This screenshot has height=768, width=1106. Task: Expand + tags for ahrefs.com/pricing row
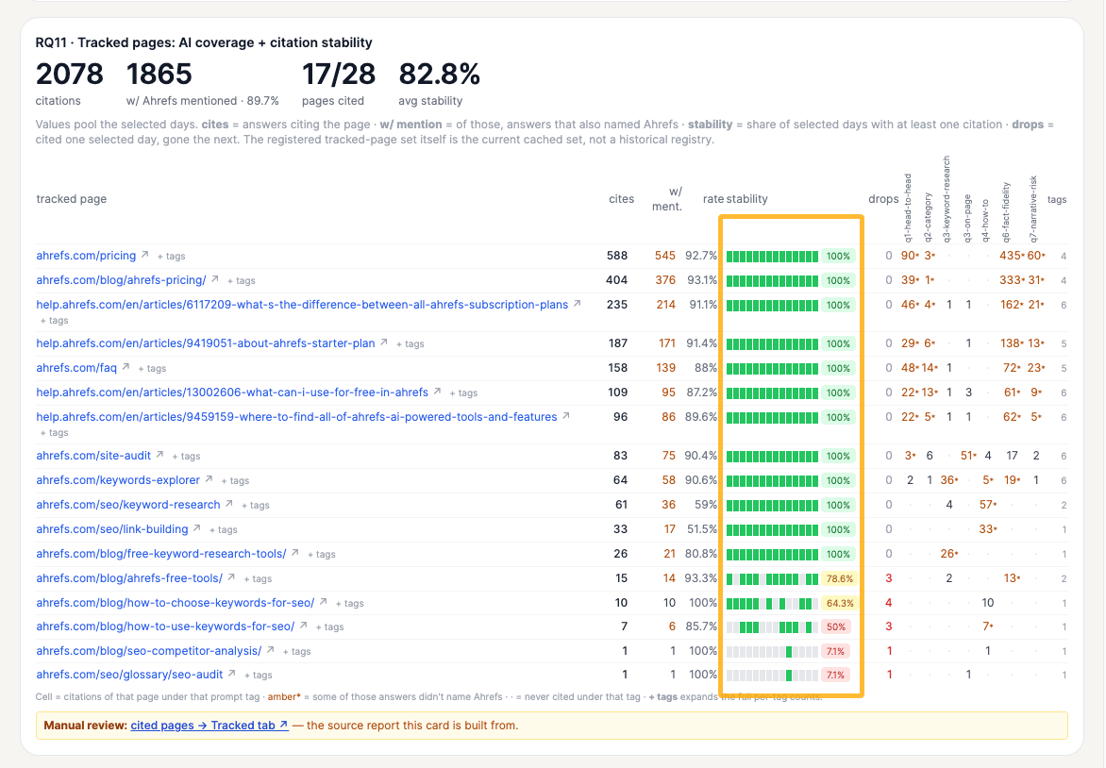coord(172,256)
